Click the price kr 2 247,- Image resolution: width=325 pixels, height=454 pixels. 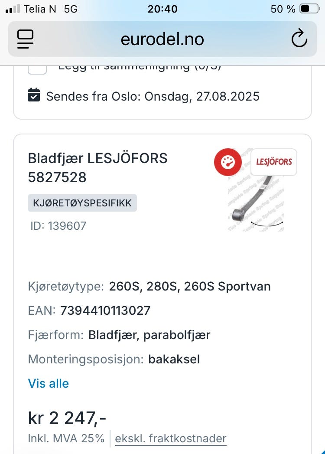coord(67,418)
